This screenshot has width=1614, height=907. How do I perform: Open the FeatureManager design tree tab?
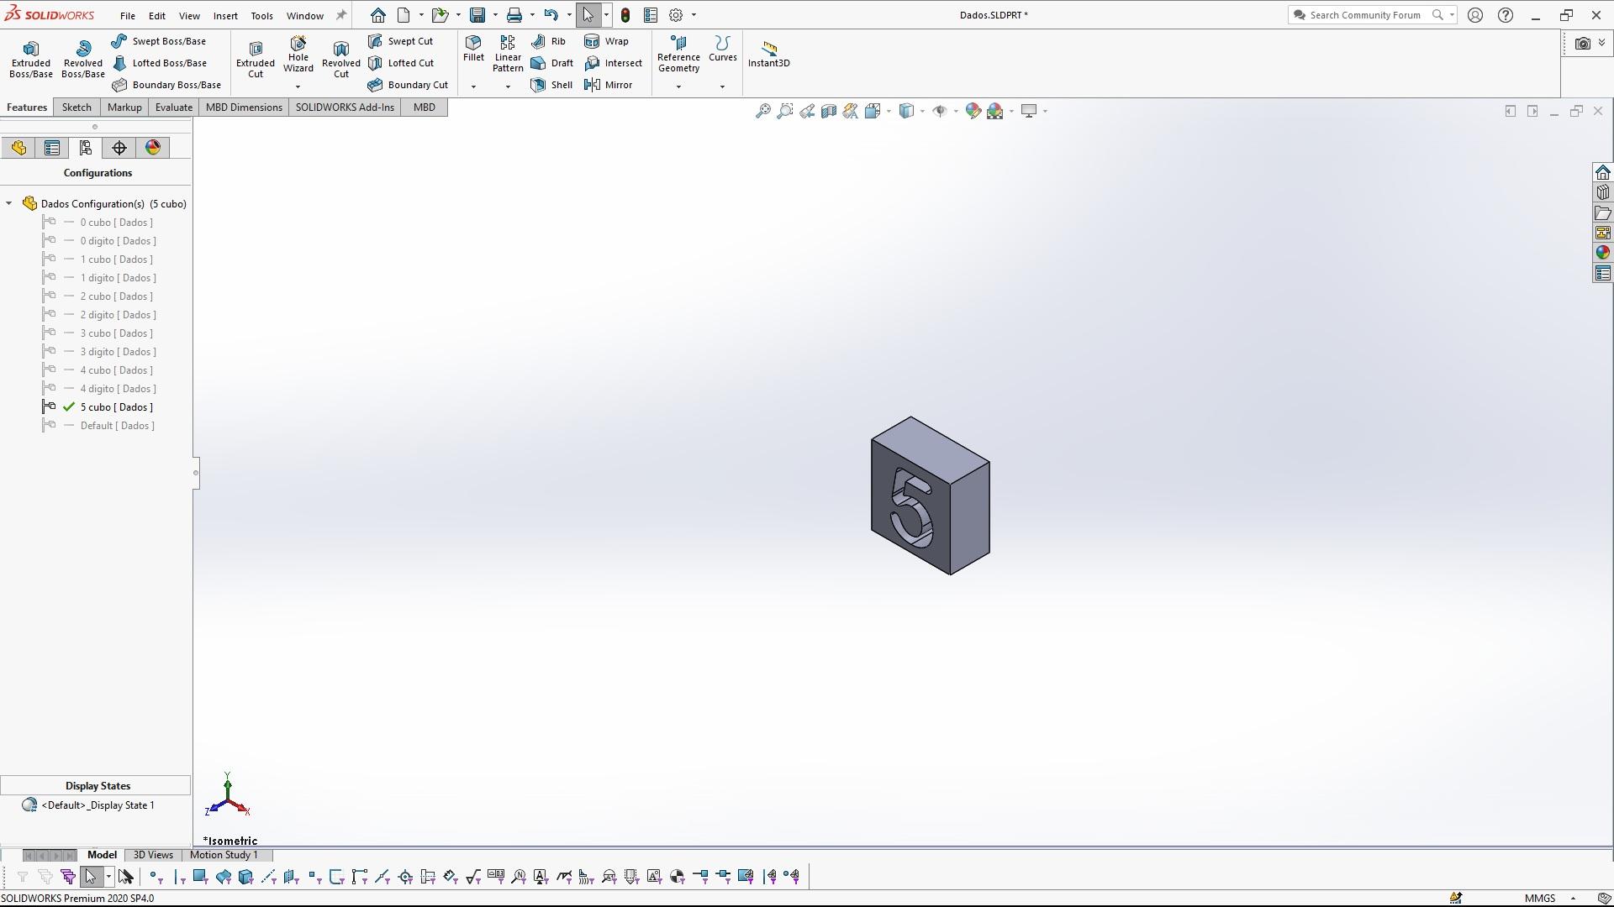tap(18, 148)
